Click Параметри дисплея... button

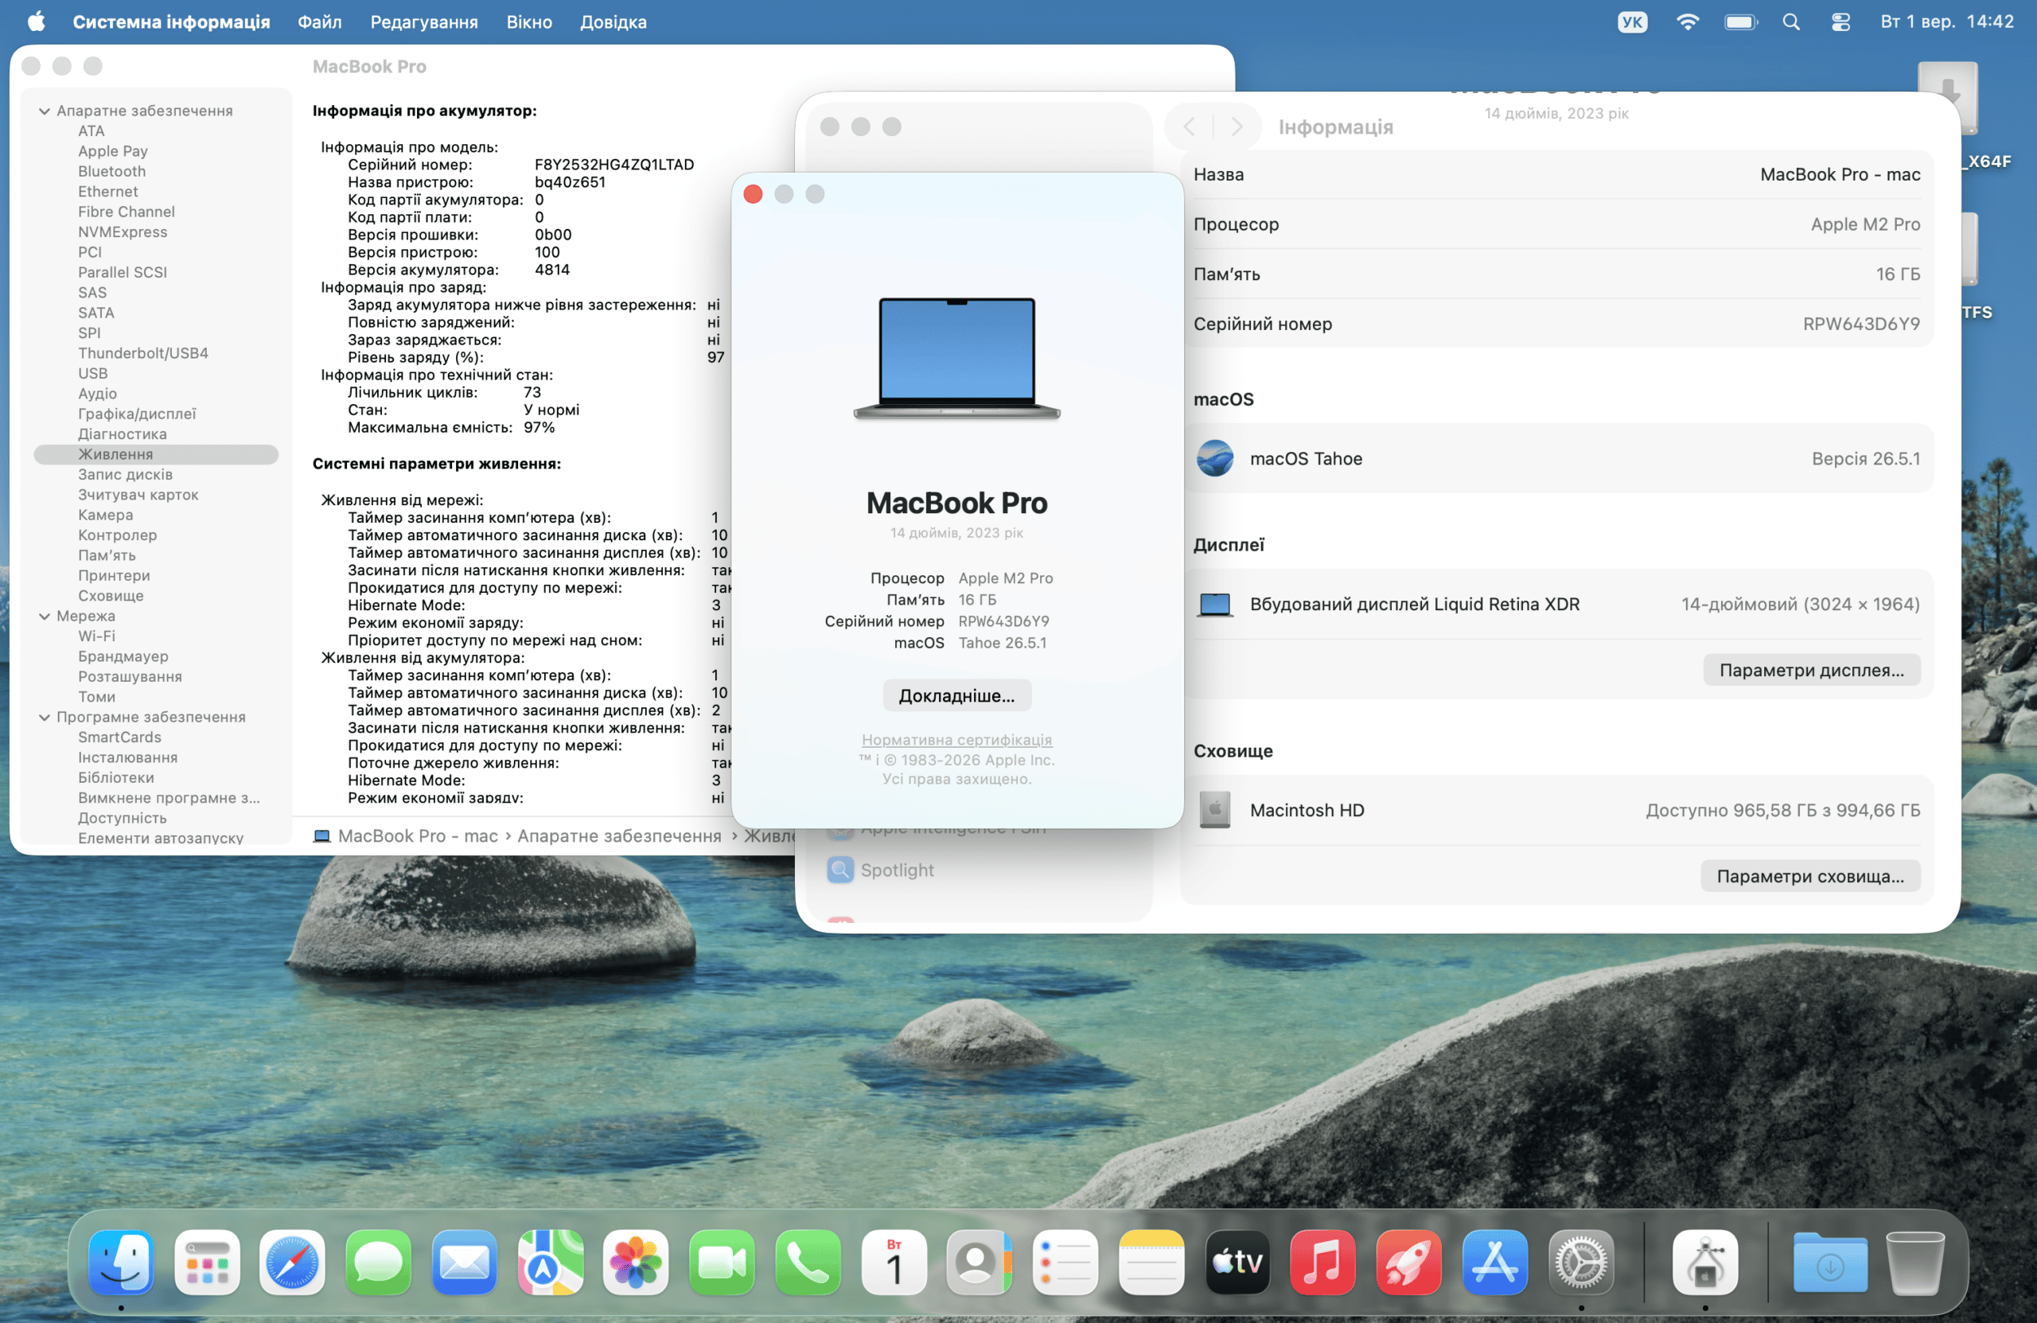pos(1811,670)
